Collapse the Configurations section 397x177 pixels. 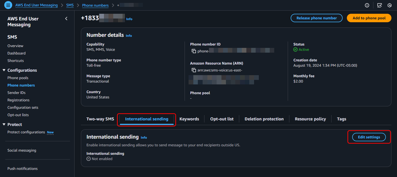click(x=4, y=70)
